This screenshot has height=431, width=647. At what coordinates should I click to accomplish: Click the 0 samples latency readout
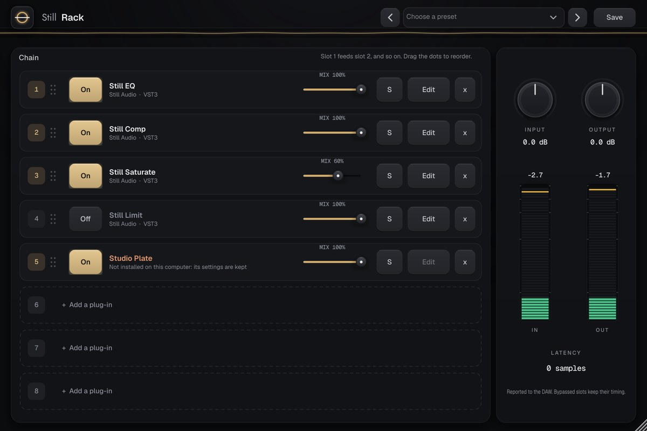[x=566, y=369]
